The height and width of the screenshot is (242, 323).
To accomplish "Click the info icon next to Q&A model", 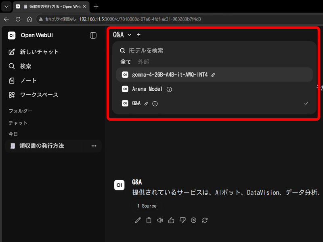I will point(155,104).
